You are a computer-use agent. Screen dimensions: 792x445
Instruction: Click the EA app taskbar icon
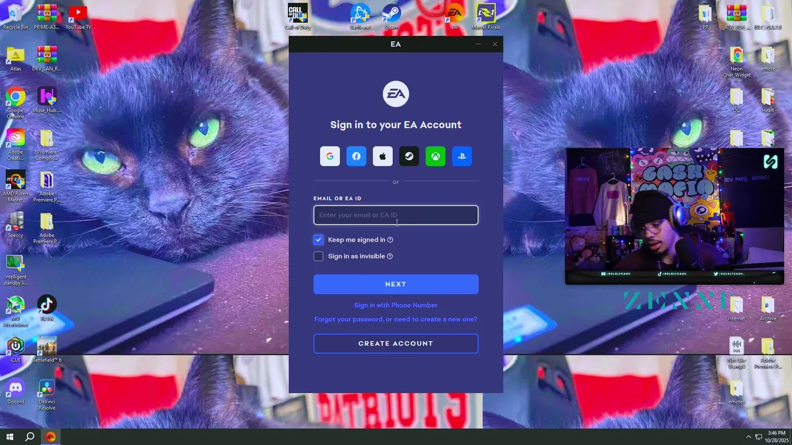point(51,437)
